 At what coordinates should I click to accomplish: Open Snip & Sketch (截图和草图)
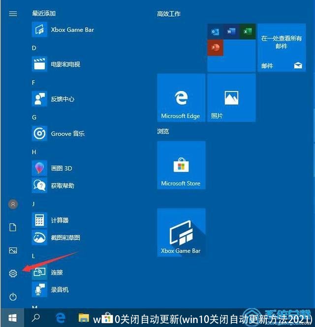(56, 238)
